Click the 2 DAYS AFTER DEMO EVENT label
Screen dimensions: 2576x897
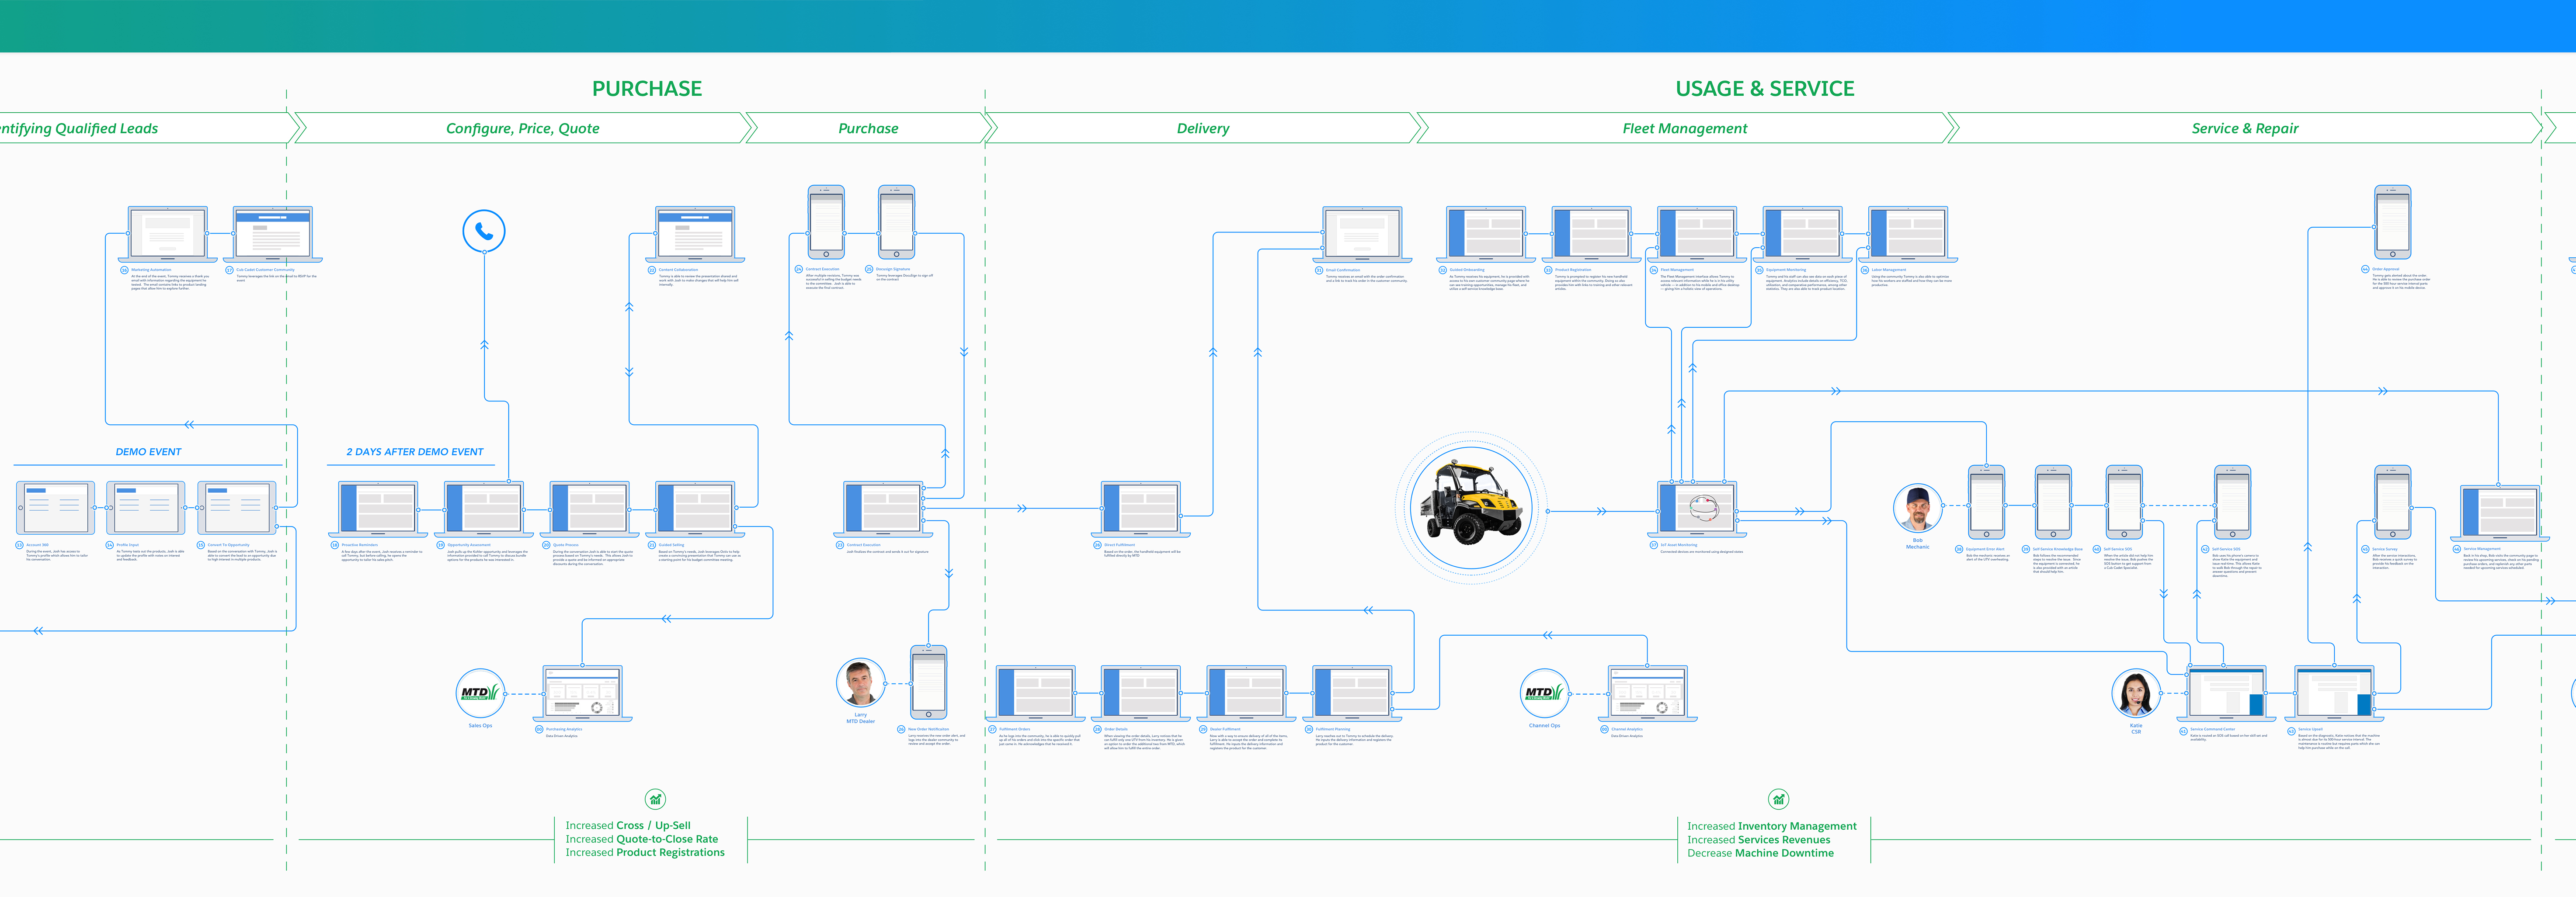415,452
